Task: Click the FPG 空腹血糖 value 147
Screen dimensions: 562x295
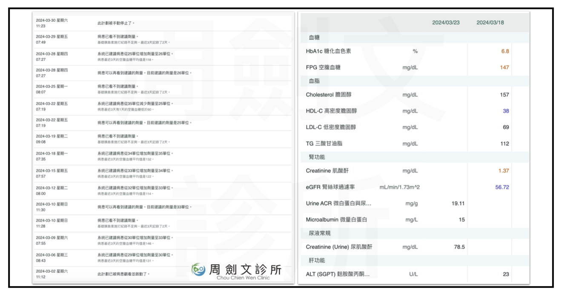Action: coord(504,68)
